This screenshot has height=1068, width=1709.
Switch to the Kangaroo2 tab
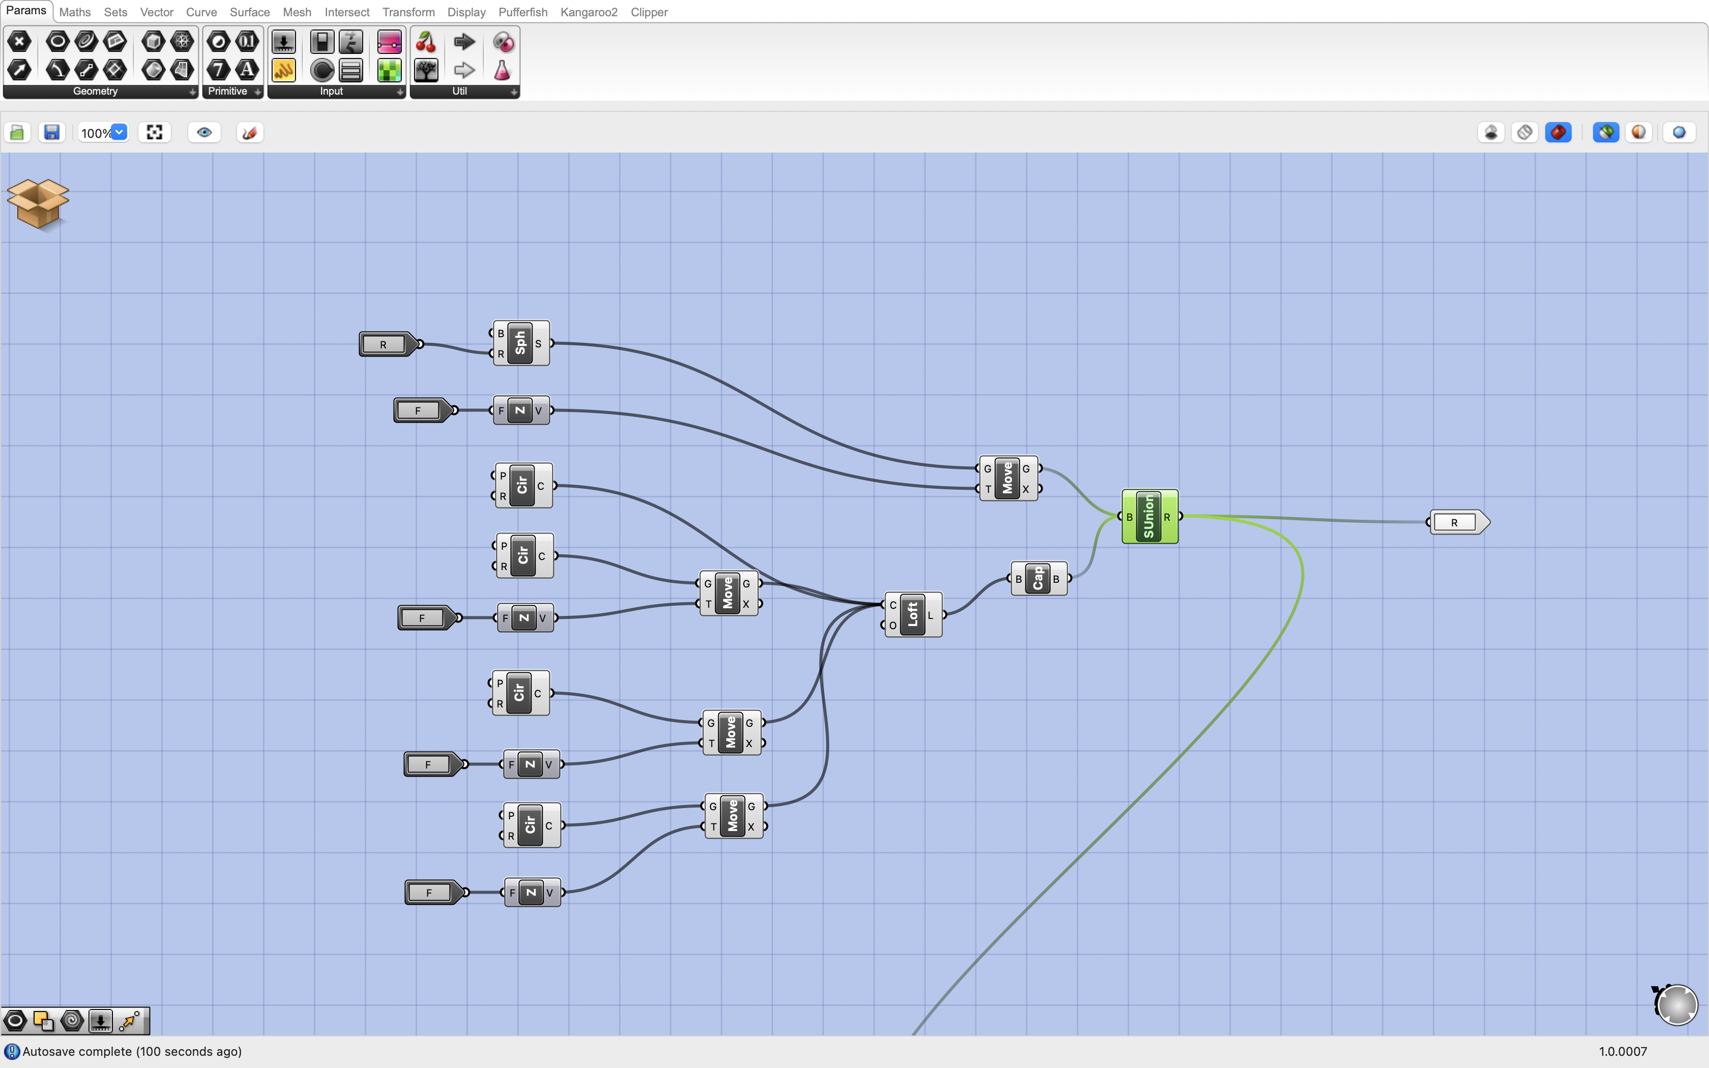[x=588, y=12]
